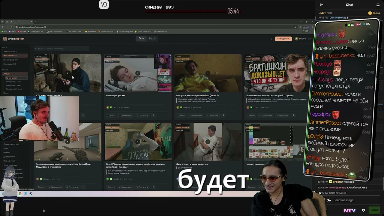The height and width of the screenshot is (216, 384).
Task: Click Оценить on the 'Заявка на конкурс двойников' card
Action: tap(41, 187)
